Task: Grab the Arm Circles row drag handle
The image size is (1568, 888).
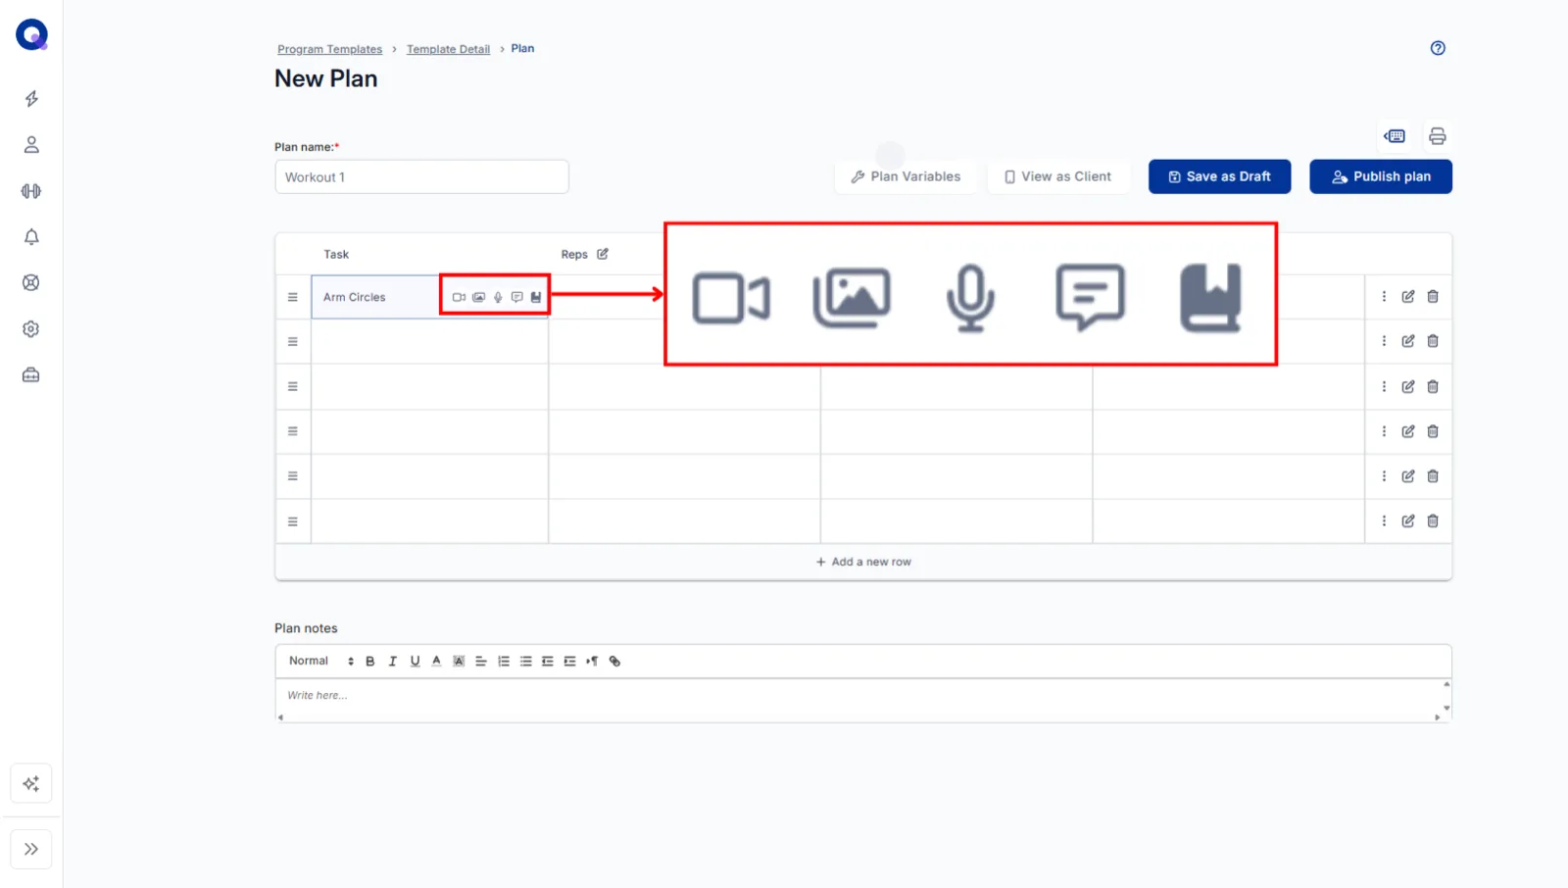Action: click(292, 297)
